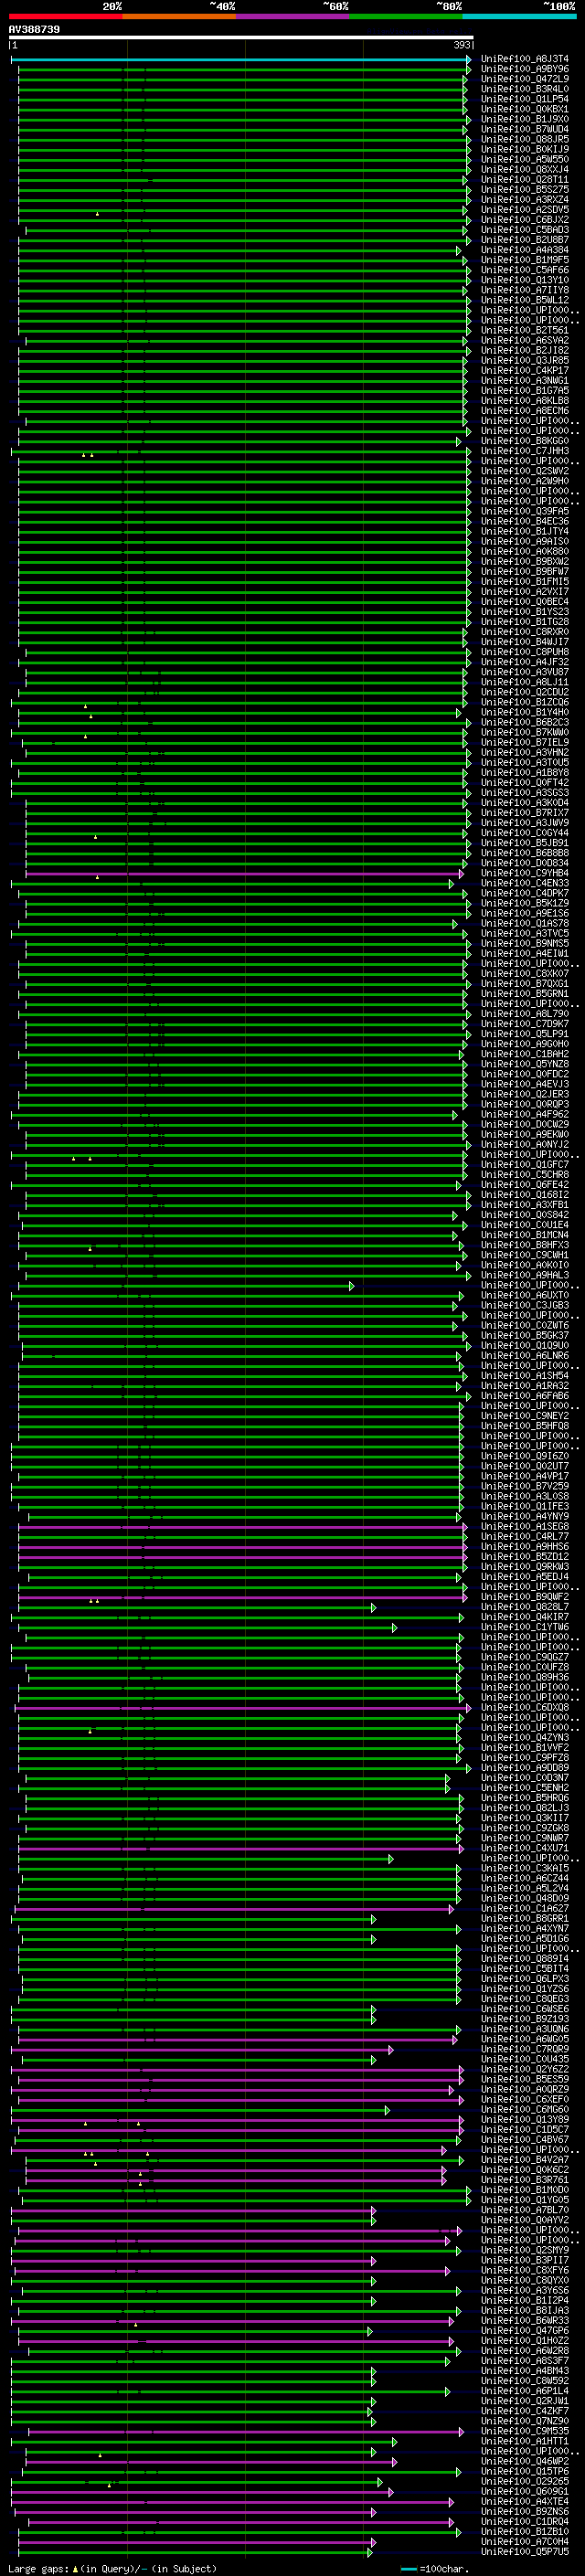
Task: Open hit UniRef100_A2SDV5
Action: coord(525,209)
